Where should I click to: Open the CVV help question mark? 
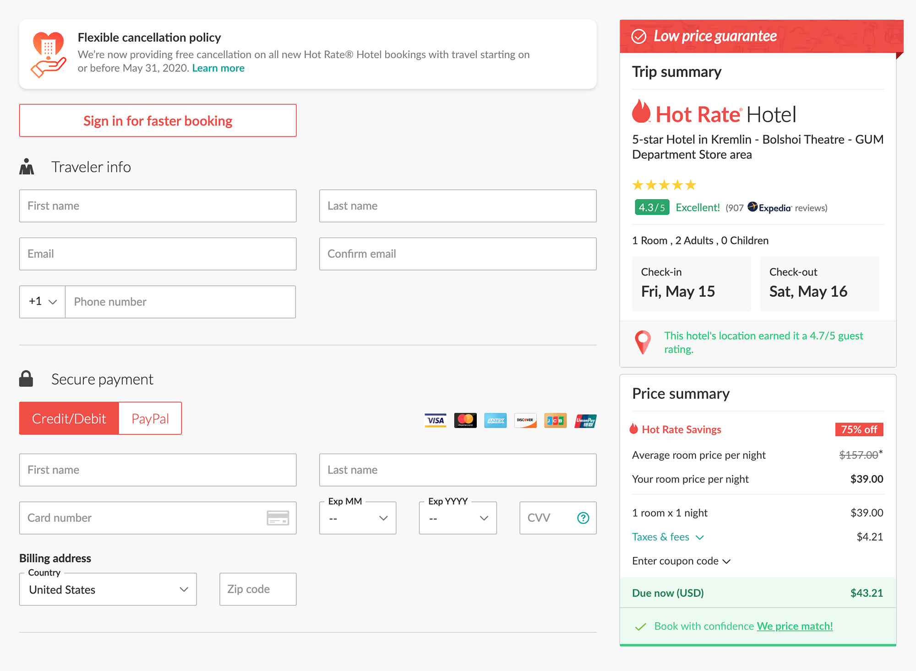click(x=583, y=518)
